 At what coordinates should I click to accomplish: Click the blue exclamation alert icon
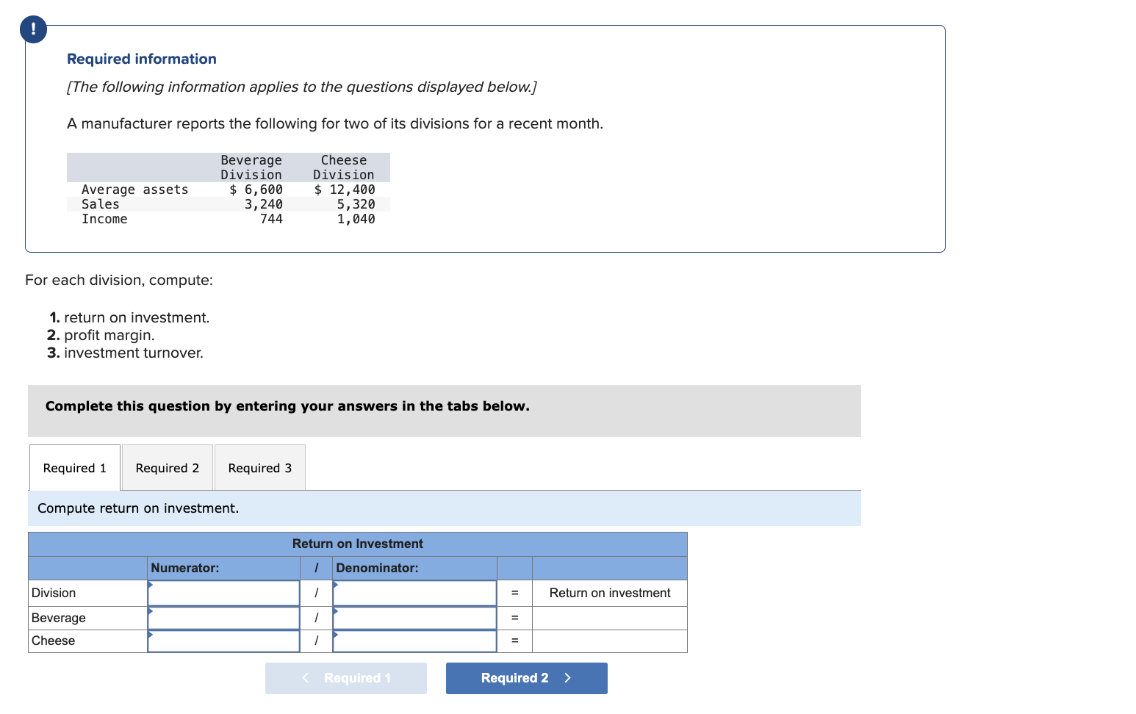(32, 29)
